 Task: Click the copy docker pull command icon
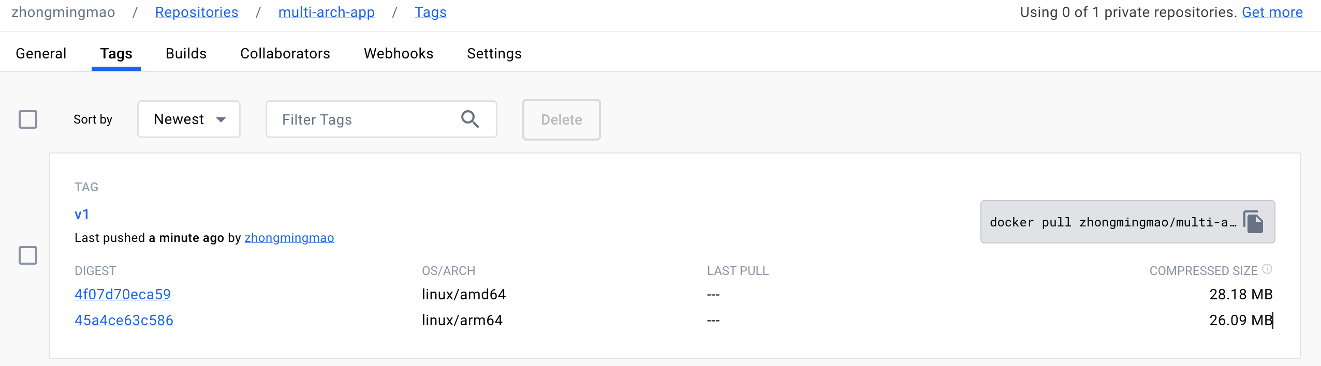(1253, 222)
